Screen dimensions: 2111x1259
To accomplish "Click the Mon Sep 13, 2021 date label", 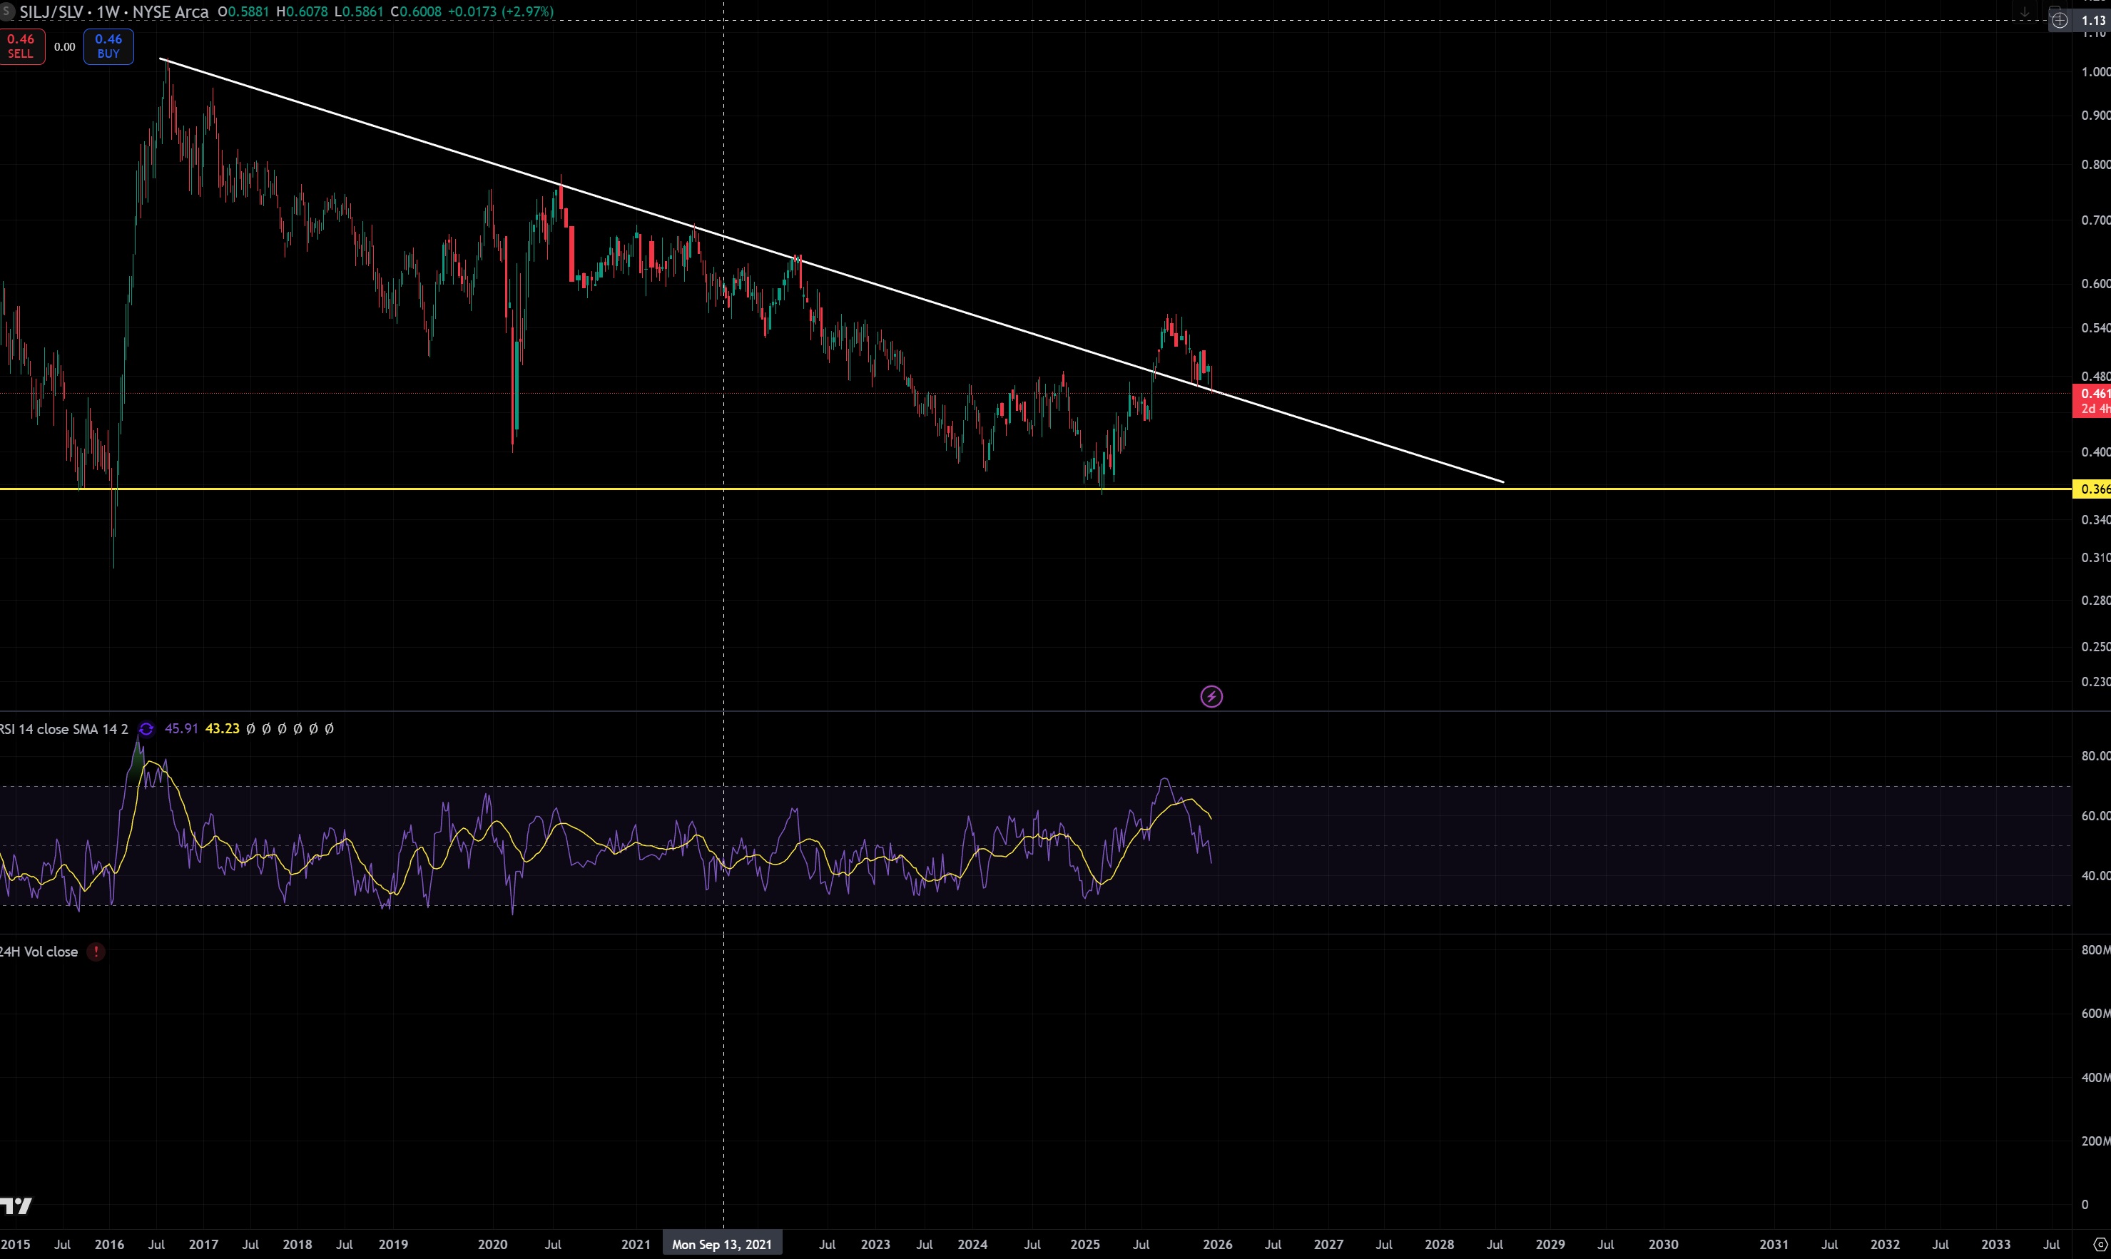I will click(x=722, y=1245).
